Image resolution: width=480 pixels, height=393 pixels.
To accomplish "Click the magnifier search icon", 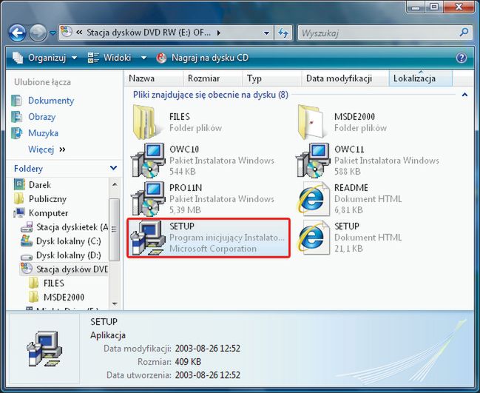I will point(464,32).
